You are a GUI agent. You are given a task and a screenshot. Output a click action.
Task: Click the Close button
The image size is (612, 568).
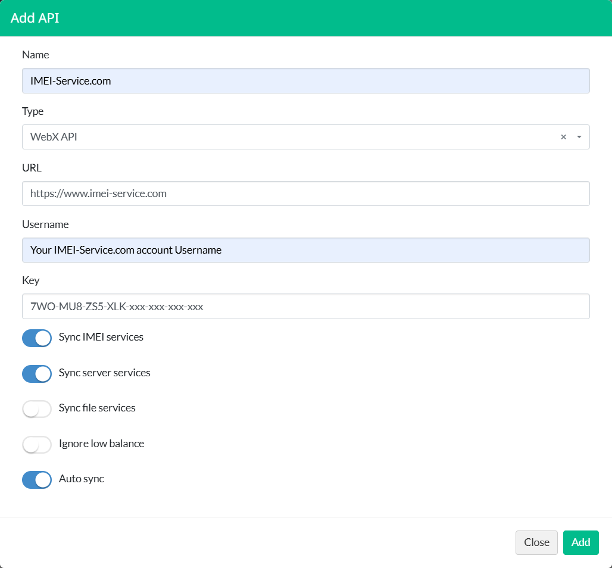(536, 542)
